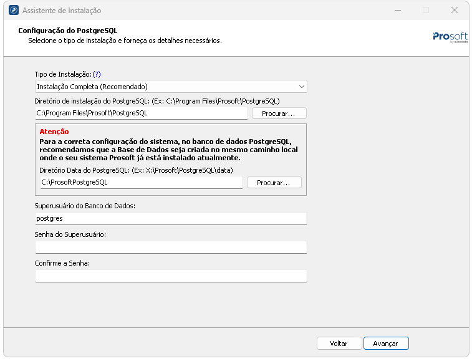Focus the Diretório Data do PostgreSQL field
472x361 pixels.
[142, 183]
